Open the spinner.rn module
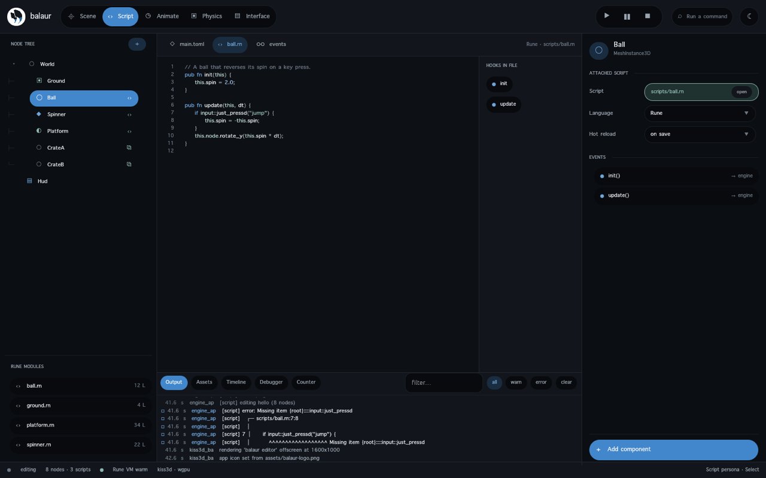The width and height of the screenshot is (766, 478). pyautogui.click(x=80, y=445)
